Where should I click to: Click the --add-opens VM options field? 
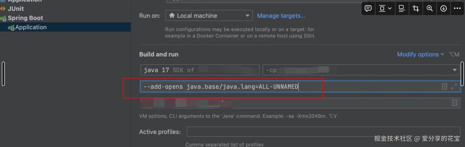coord(300,87)
